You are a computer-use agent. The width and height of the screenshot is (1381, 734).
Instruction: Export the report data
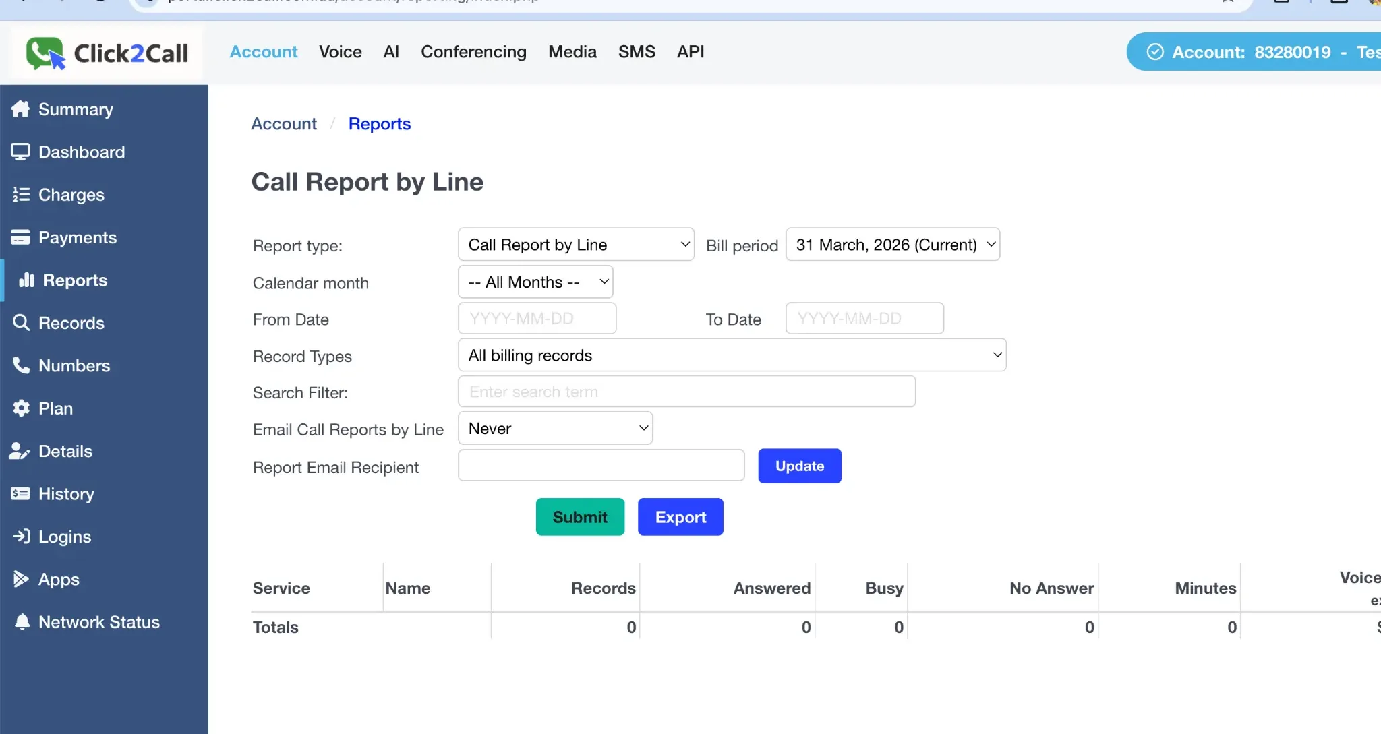680,517
